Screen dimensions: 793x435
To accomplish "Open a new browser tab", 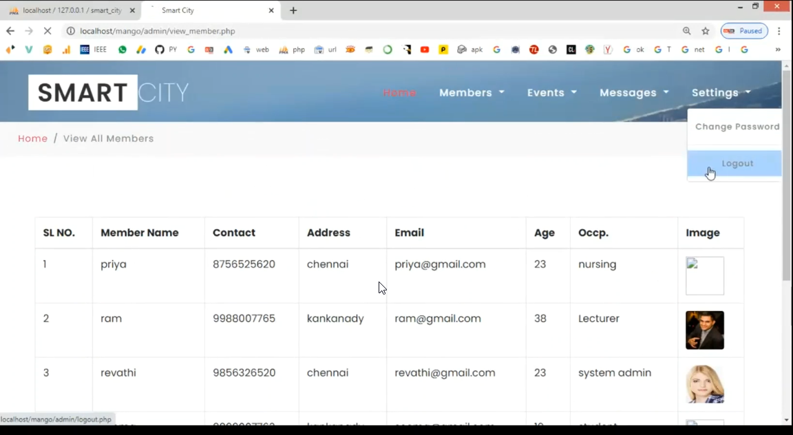I will click(x=293, y=10).
